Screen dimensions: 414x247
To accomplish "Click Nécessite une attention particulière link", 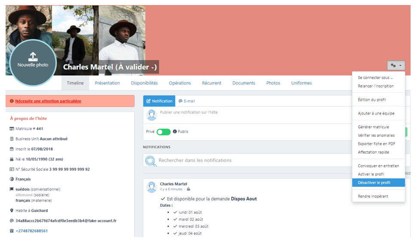I will click(x=48, y=101).
